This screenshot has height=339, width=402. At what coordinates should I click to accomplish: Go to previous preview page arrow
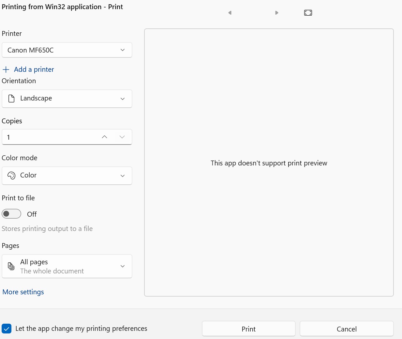[x=230, y=13]
